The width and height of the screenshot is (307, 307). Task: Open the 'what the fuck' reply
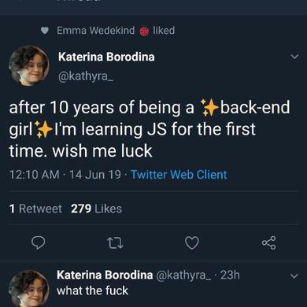[92, 290]
